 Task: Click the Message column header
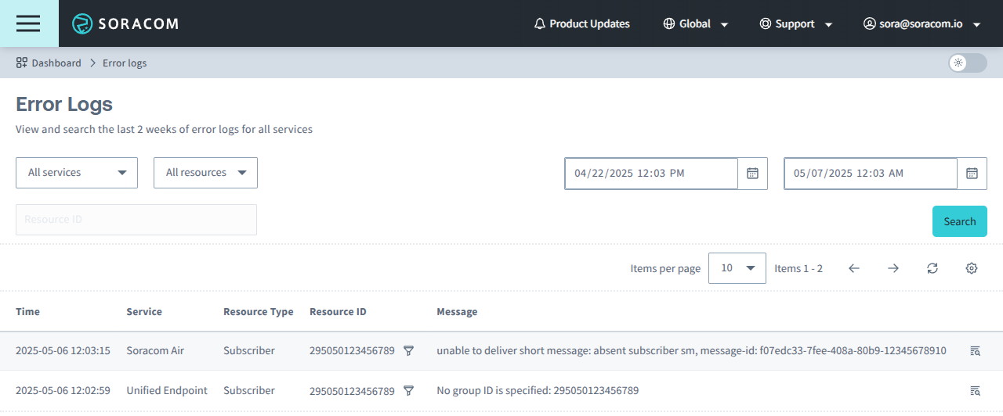click(457, 311)
